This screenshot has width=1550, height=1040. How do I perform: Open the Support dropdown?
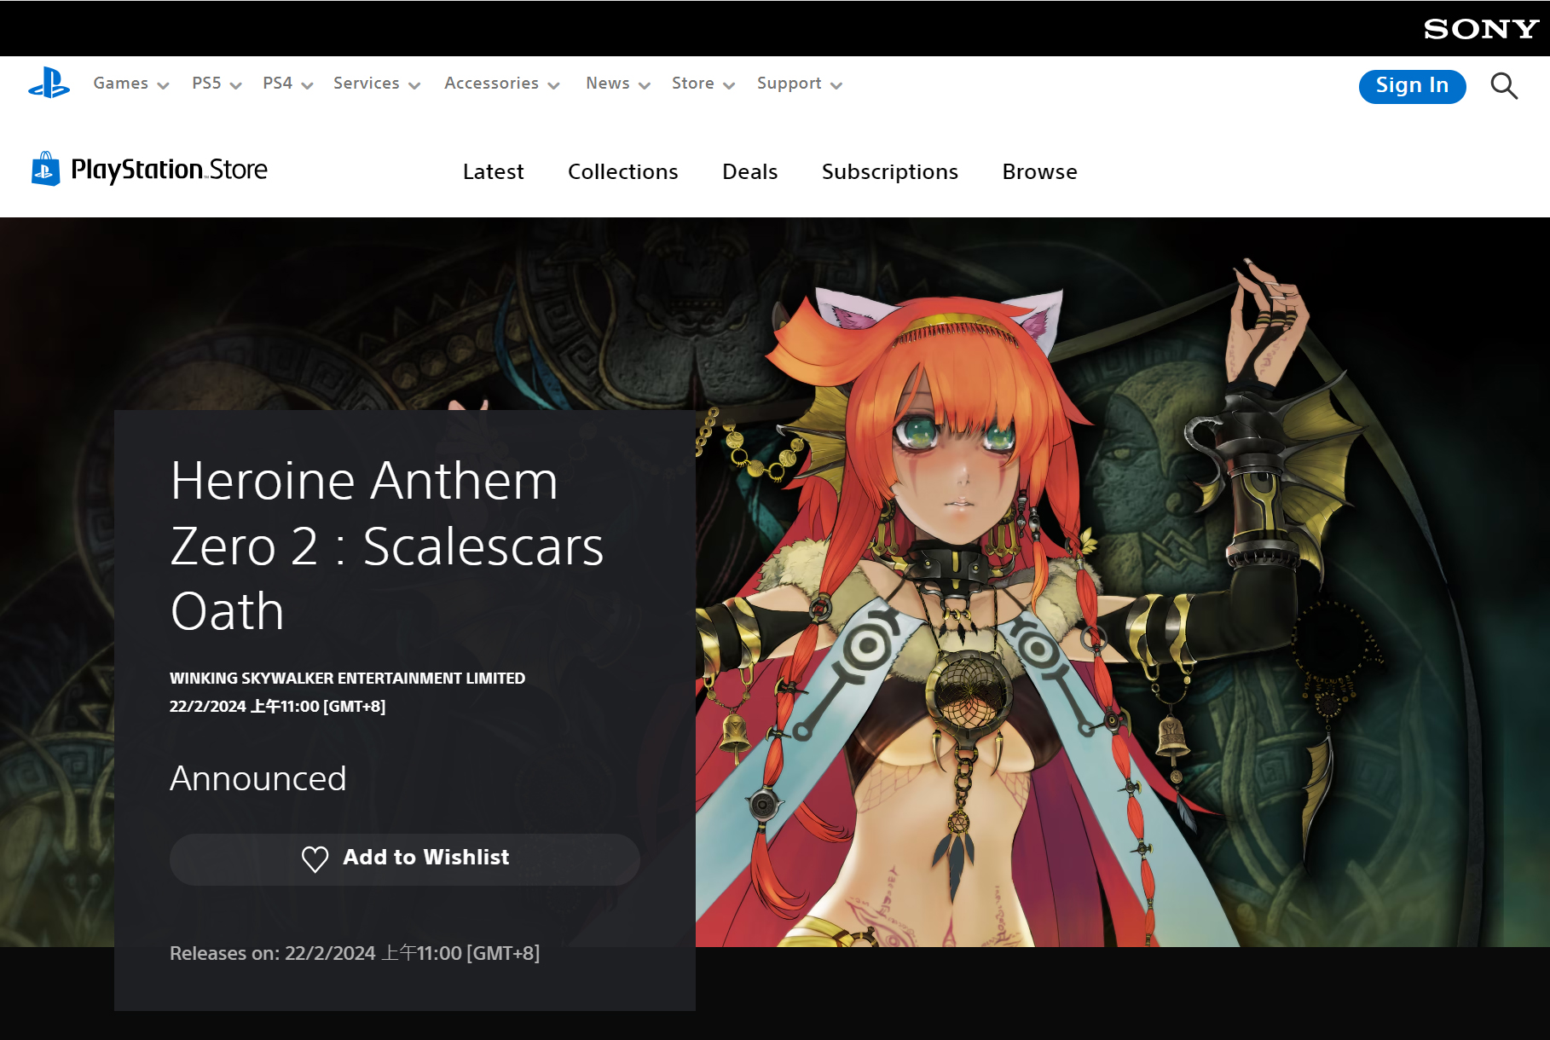(800, 84)
